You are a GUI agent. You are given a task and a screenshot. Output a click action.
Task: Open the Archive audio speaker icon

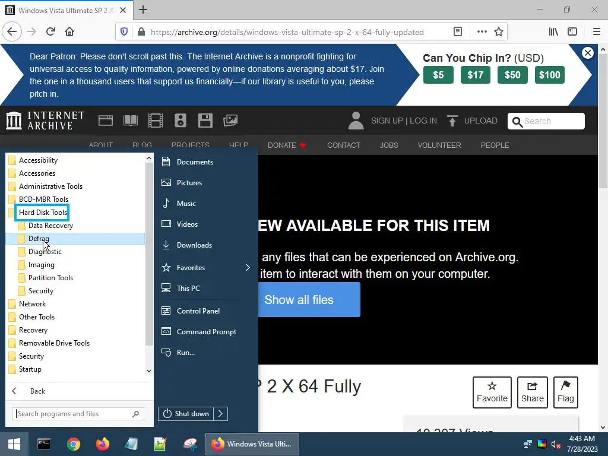coord(180,121)
